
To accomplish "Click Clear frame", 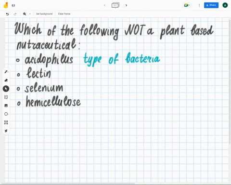I will click(64, 14).
